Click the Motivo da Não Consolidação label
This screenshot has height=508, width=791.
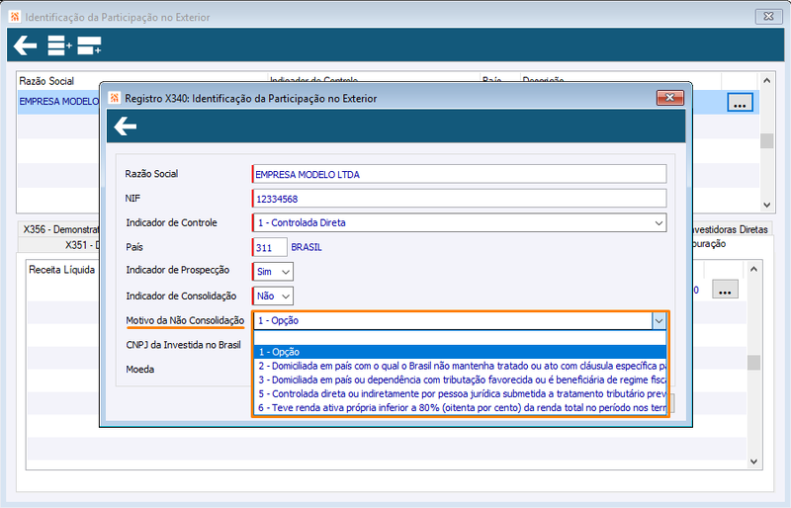[185, 320]
